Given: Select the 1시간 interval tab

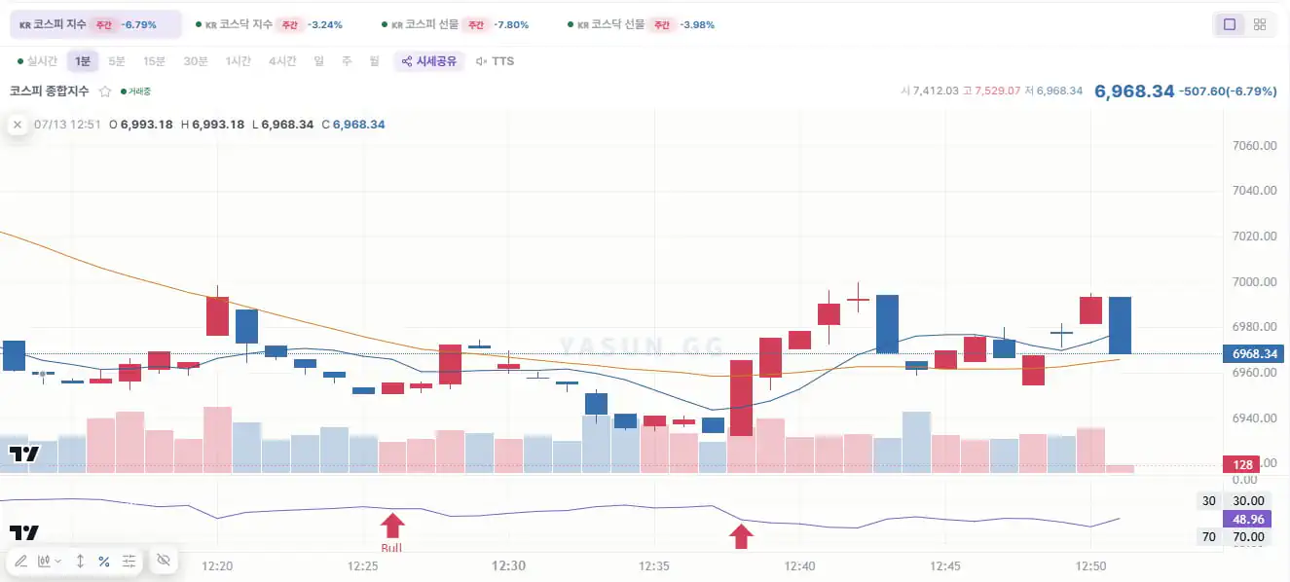Looking at the screenshot, I should click(239, 61).
